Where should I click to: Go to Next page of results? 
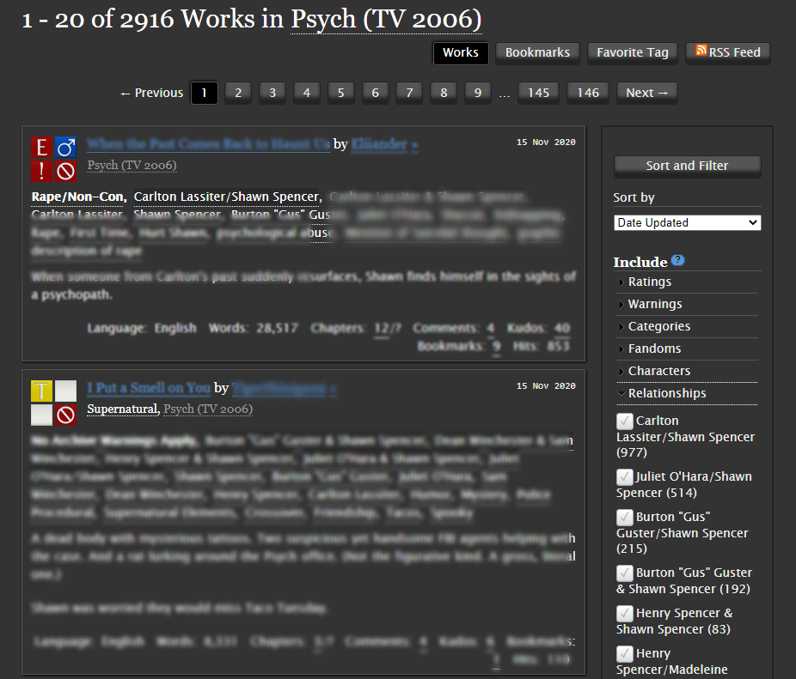[646, 93]
